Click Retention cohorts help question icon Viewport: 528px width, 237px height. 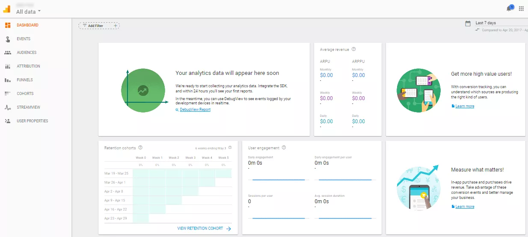[140, 148]
